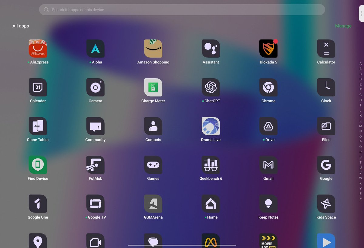This screenshot has width=364, height=248.
Task: Open the Movie Box Pro app
Action: [x=268, y=241]
